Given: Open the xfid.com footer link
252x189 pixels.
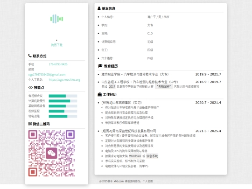Looking at the screenshot, I should 119,181.
